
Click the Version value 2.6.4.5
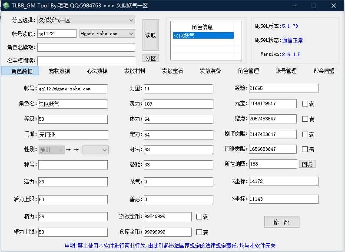[291, 54]
